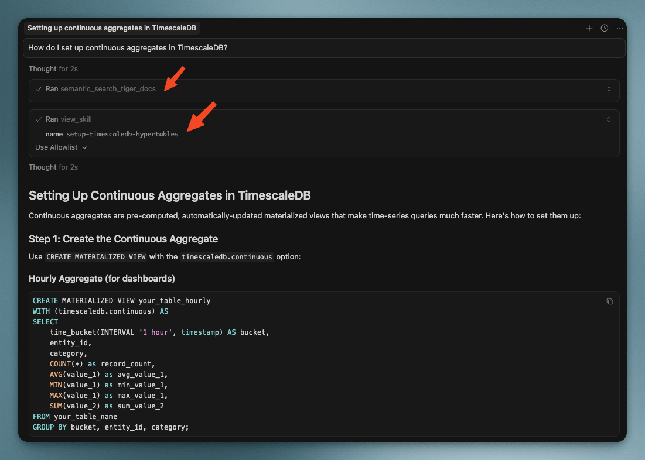This screenshot has height=460, width=645.
Task: Click the Hourly Aggregate (for dashboards) heading
Action: [102, 278]
